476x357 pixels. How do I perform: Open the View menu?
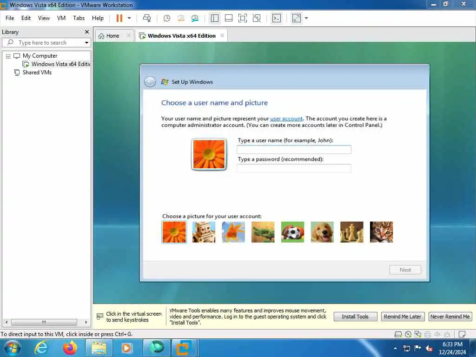tap(44, 18)
